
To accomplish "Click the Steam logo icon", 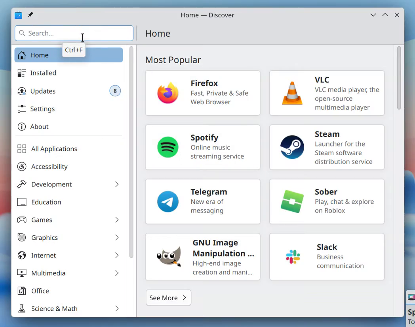I will pos(292,147).
